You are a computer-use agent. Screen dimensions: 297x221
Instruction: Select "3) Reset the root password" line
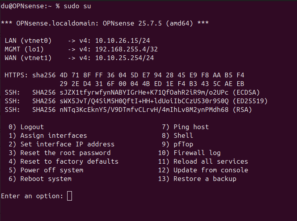pyautogui.click(x=59, y=153)
